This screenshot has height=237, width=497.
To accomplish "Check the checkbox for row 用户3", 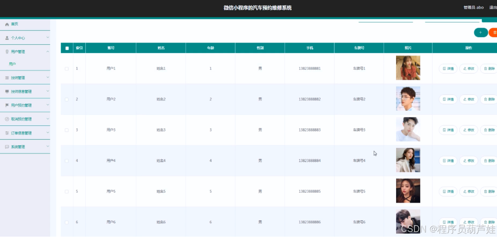I will pos(67,130).
